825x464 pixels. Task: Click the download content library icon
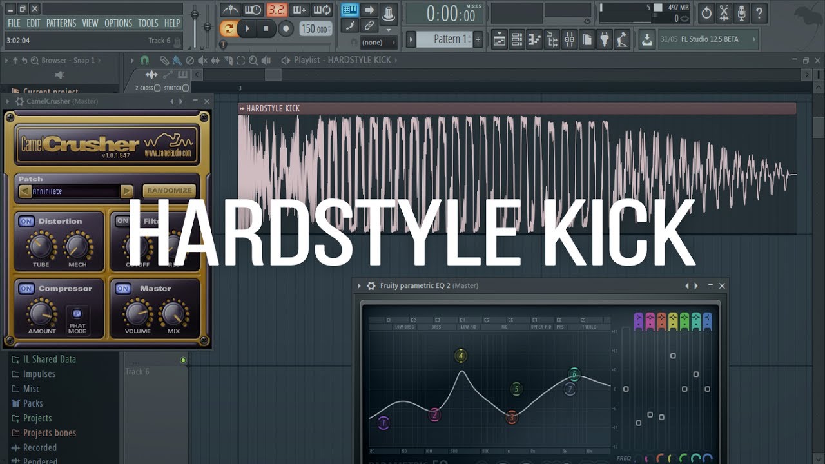coord(646,39)
